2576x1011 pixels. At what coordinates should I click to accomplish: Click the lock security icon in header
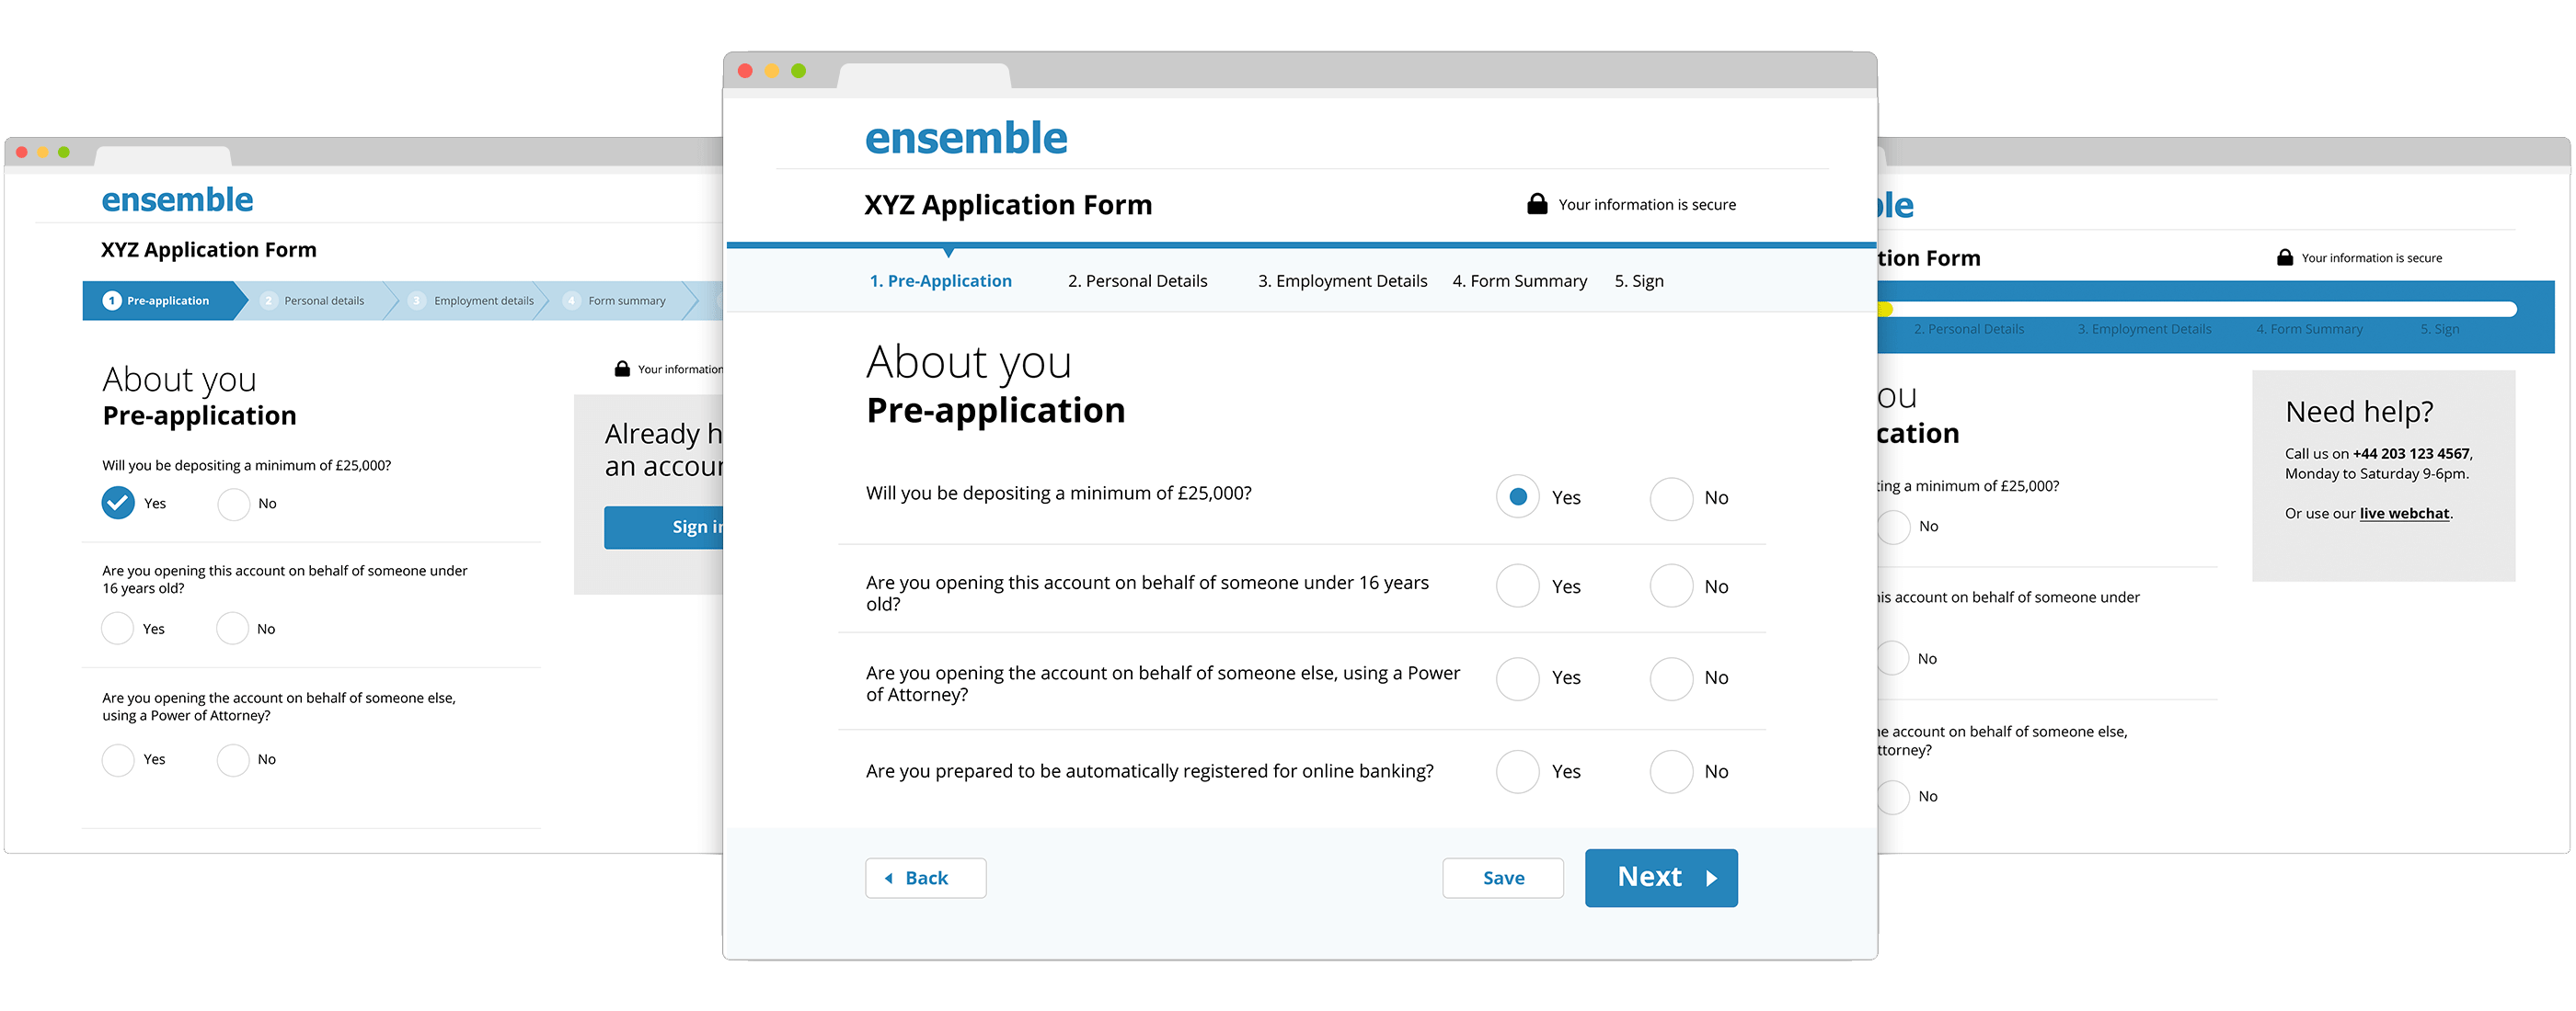coord(1528,203)
